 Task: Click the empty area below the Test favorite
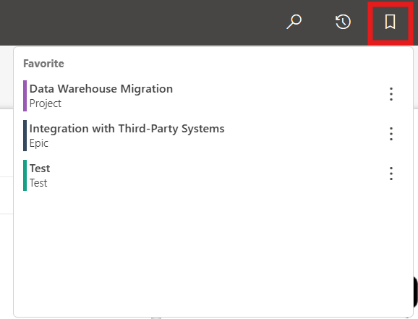click(x=213, y=253)
